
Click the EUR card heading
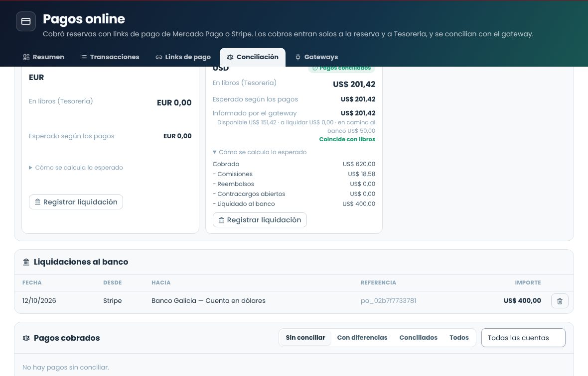tap(36, 78)
